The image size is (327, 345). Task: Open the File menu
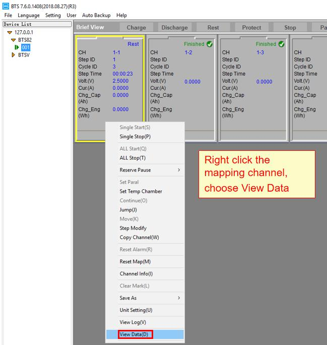click(9, 16)
